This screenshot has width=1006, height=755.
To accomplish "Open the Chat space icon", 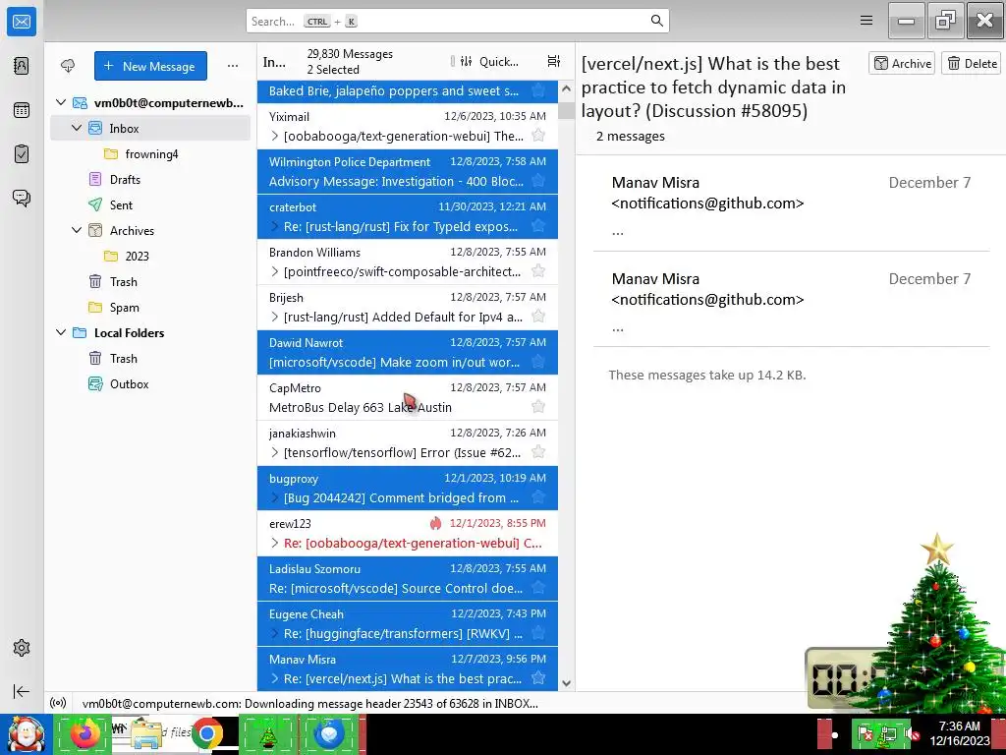I will click(22, 198).
